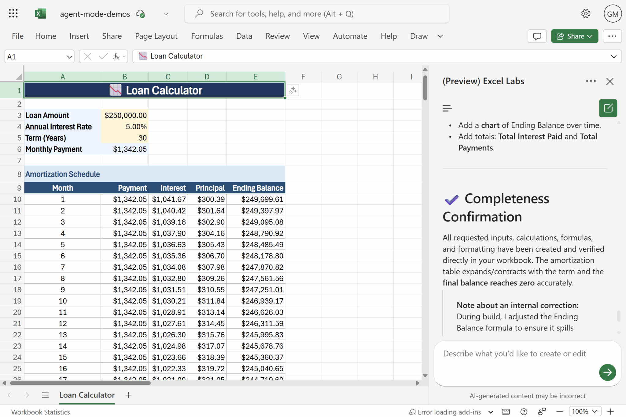Expand the Name Box dropdown
This screenshot has width=626, height=417.
(x=69, y=57)
